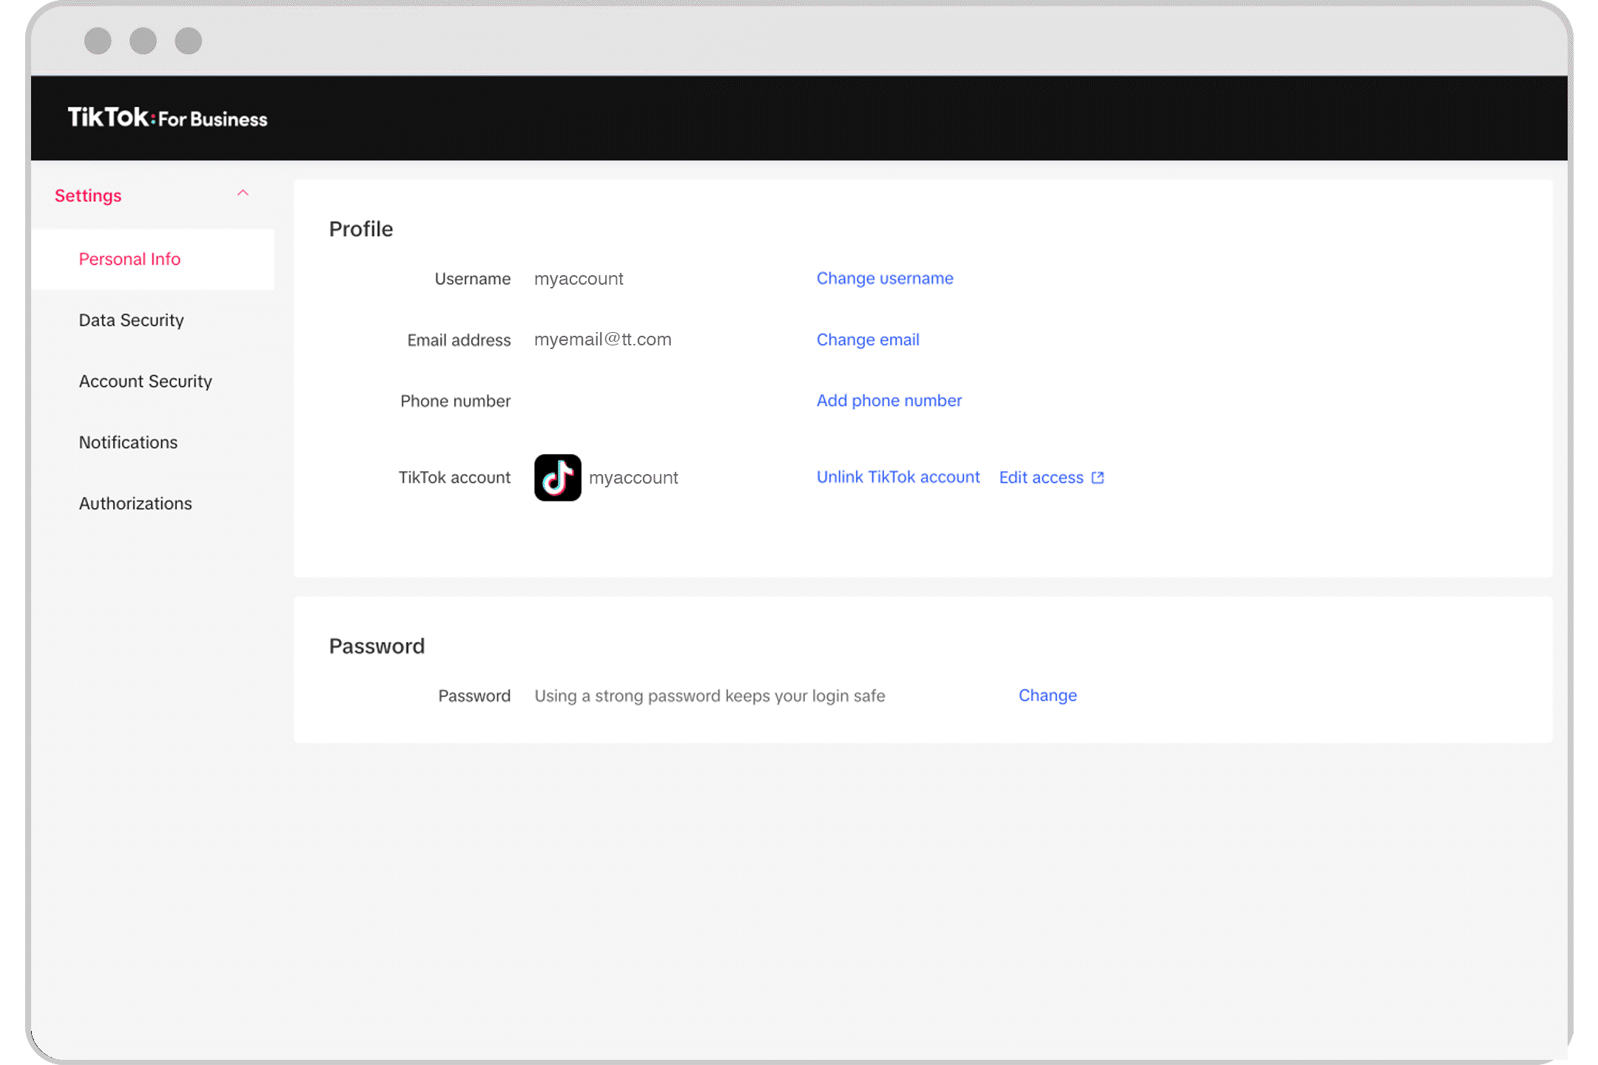
Task: Click Change password option
Action: click(x=1046, y=694)
